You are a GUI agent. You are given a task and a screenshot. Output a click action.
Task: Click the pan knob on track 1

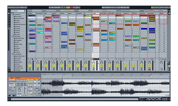tap(30, 62)
